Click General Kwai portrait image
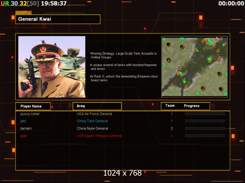This screenshot has height=183, width=245. pyautogui.click(x=52, y=67)
